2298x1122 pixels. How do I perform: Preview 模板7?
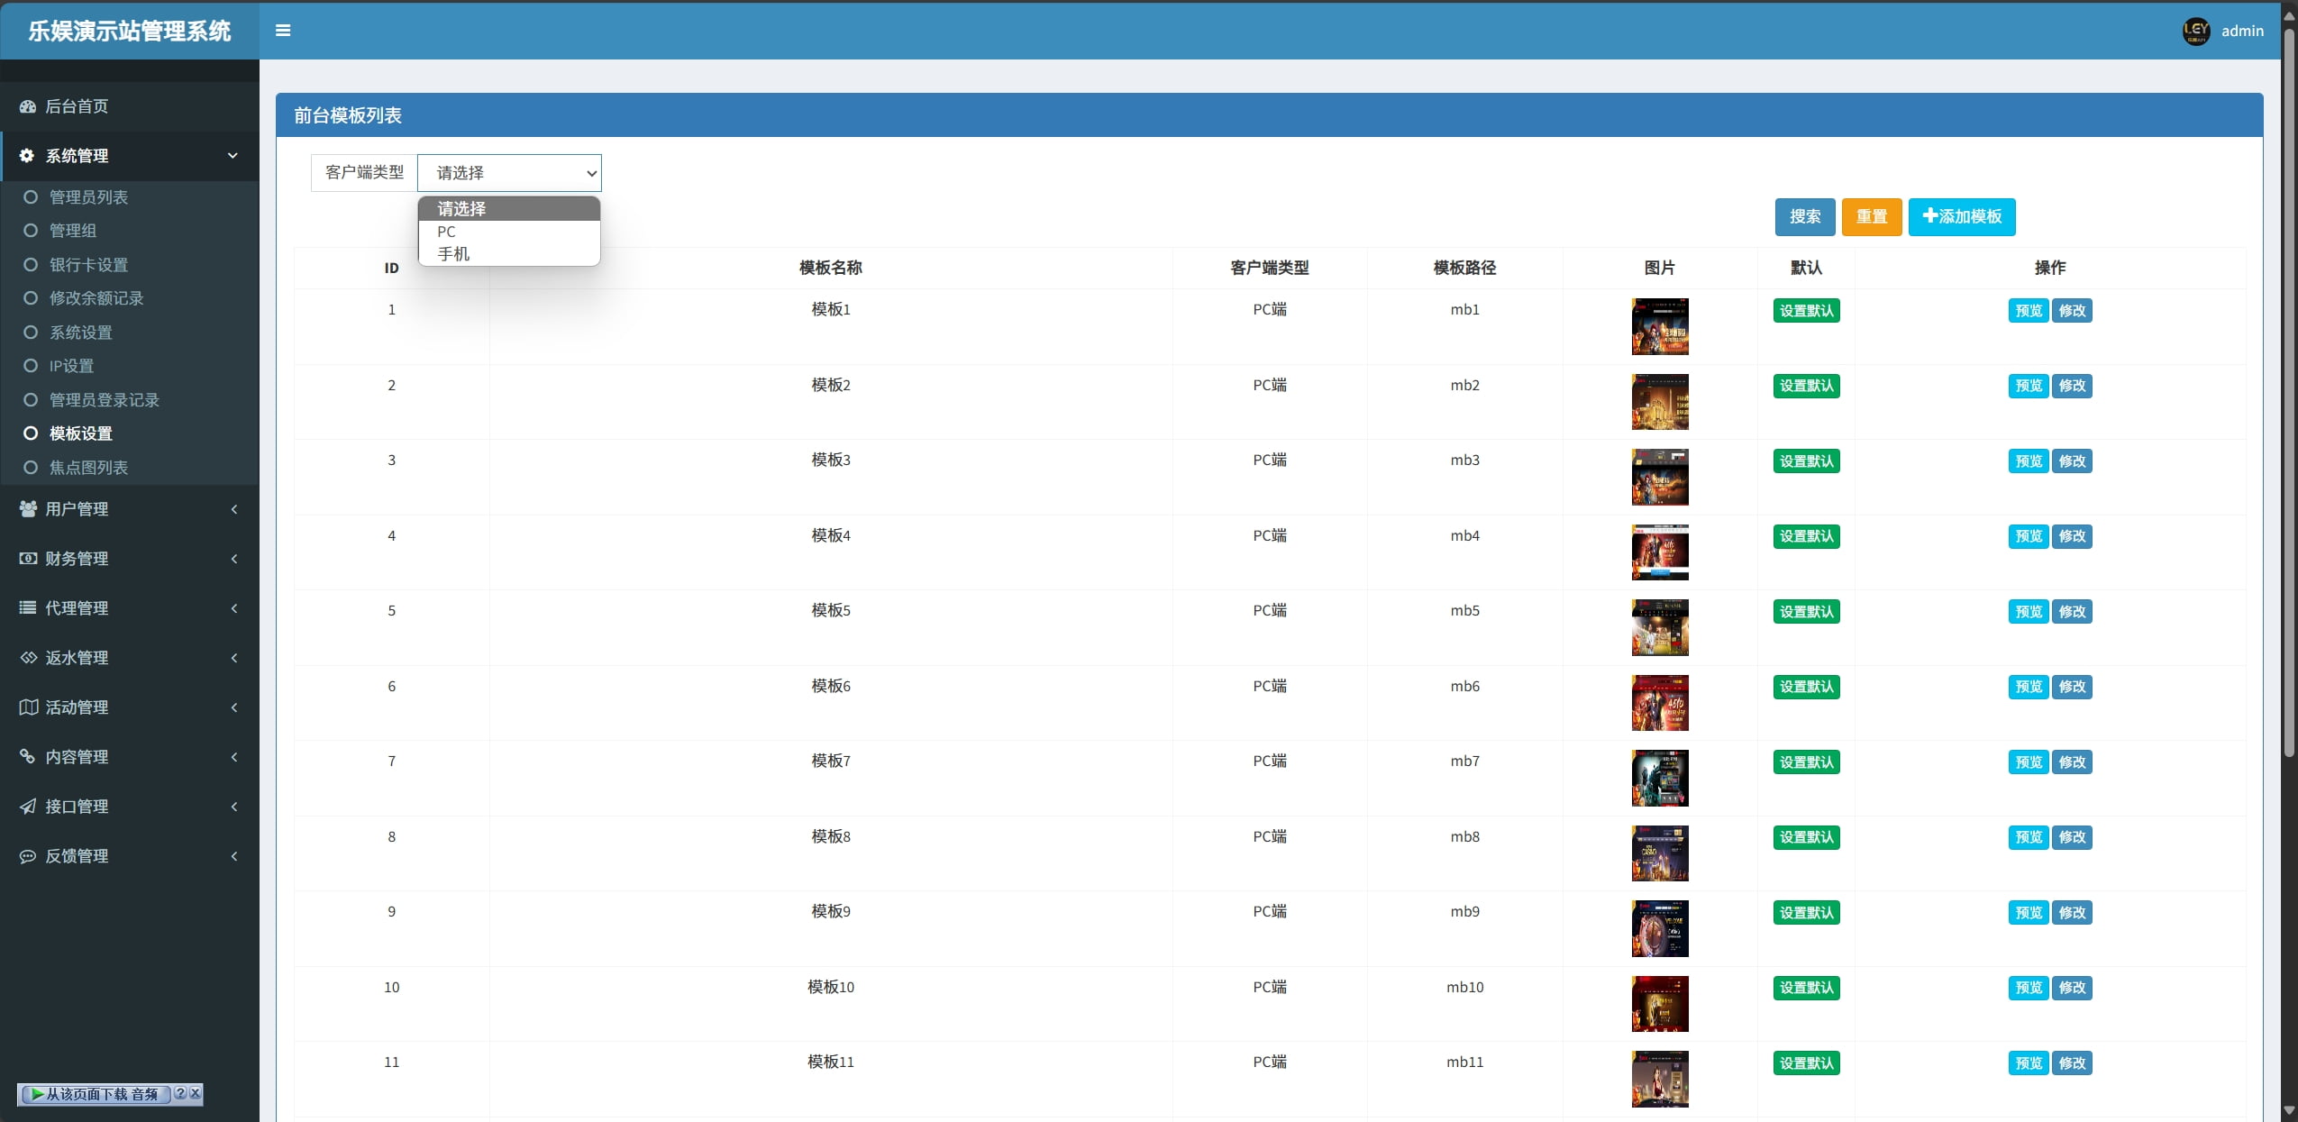2029,762
